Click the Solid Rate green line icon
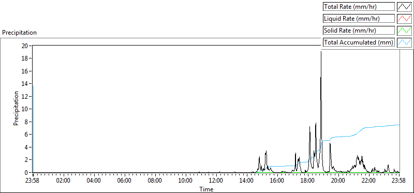The image size is (414, 193). (x=404, y=31)
